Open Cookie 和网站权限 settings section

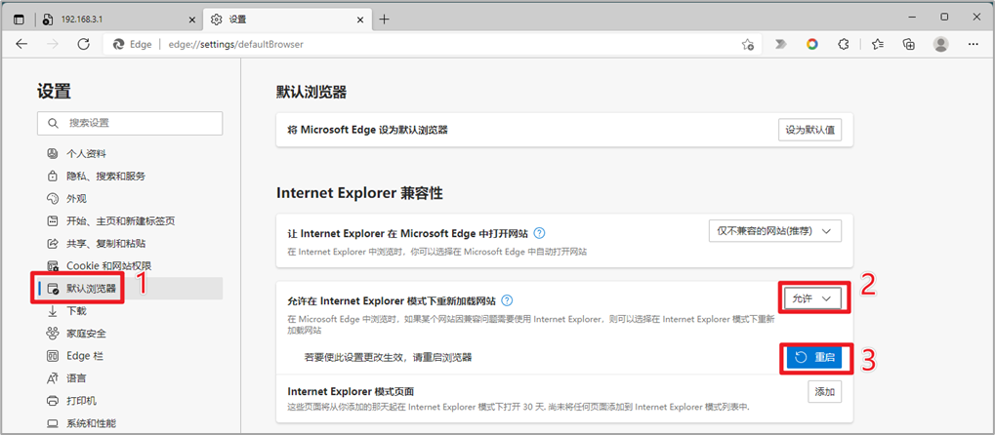tap(108, 265)
